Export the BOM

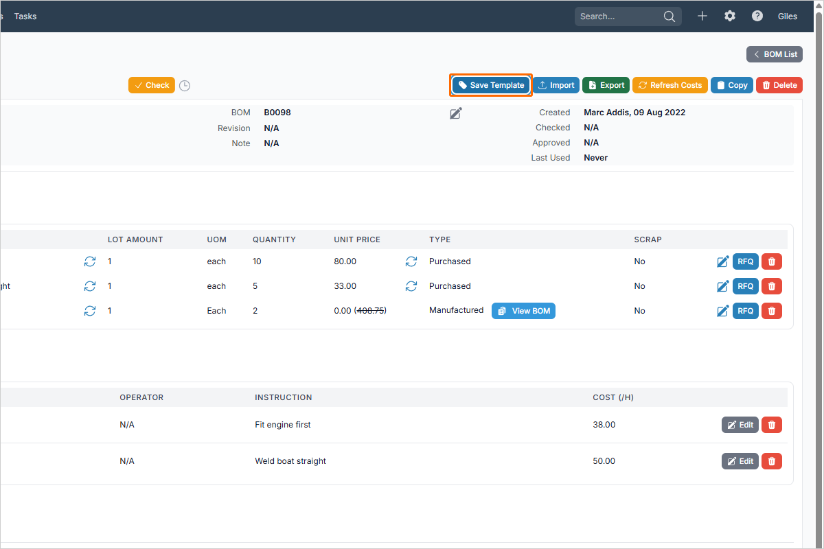pos(606,85)
